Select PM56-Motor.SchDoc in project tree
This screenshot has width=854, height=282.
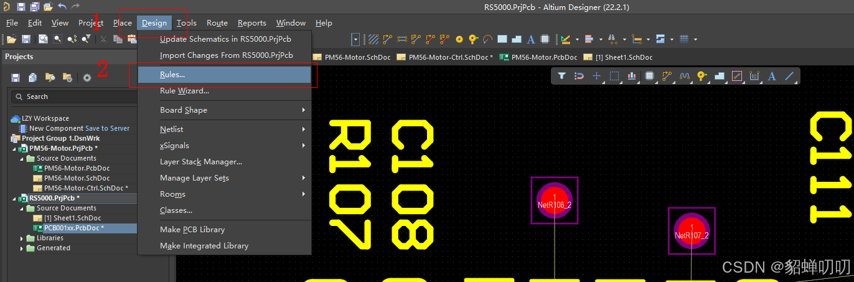pyautogui.click(x=77, y=178)
